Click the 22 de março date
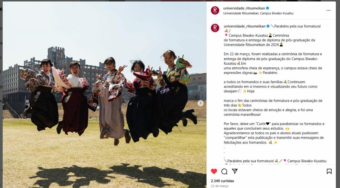The image size is (340, 188). pos(219,186)
